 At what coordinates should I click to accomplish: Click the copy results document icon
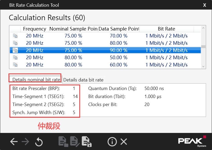click(62, 141)
